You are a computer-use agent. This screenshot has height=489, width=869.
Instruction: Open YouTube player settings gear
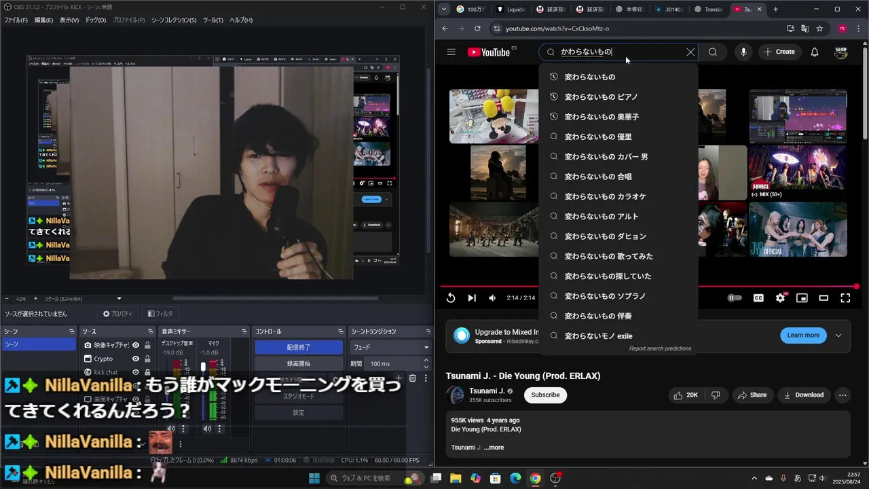(780, 297)
